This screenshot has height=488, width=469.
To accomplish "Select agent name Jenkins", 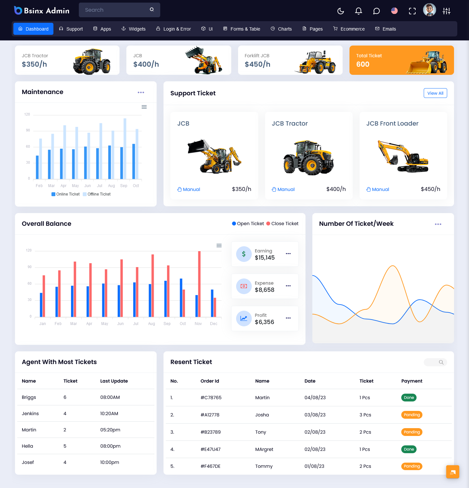I will (x=30, y=413).
